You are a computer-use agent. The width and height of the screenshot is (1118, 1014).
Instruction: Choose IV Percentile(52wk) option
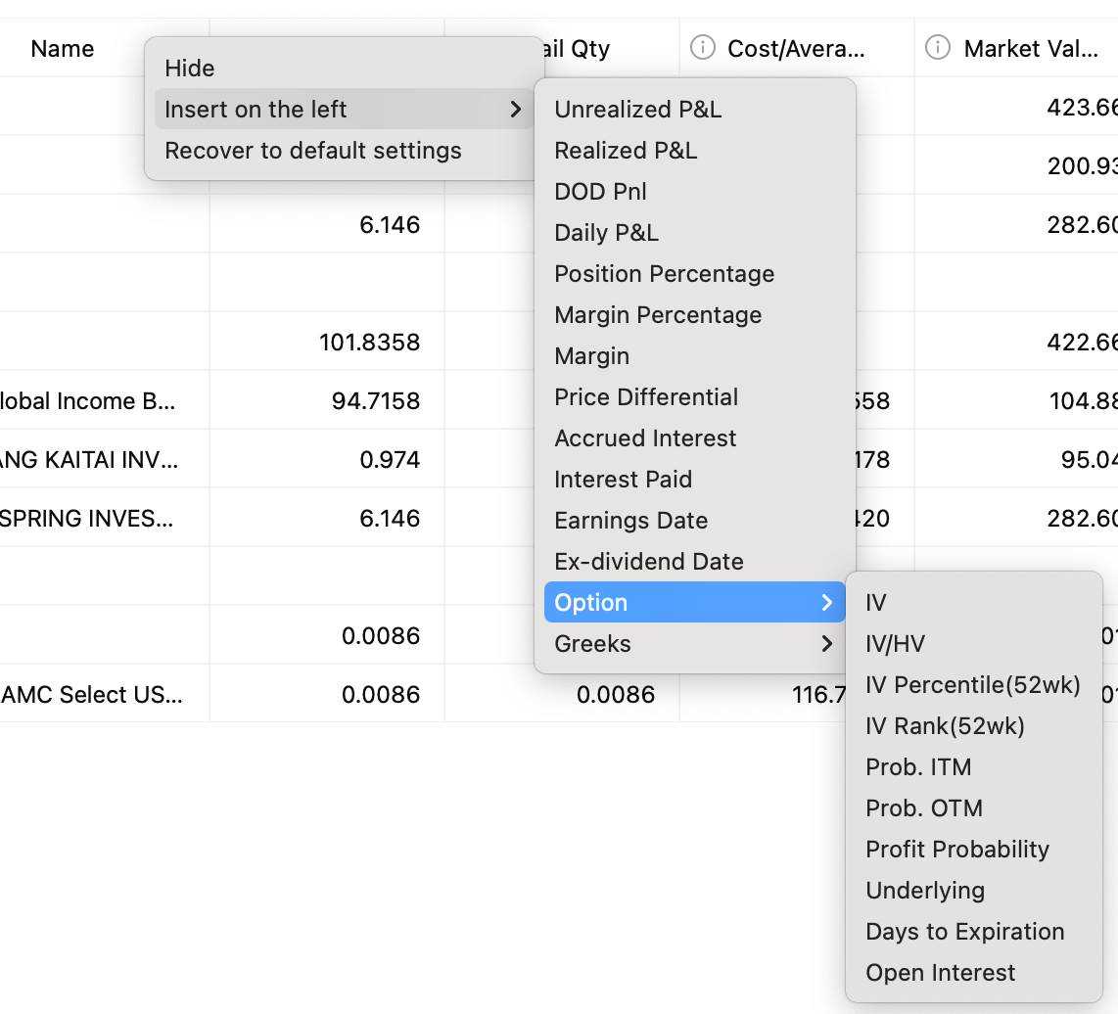[973, 685]
